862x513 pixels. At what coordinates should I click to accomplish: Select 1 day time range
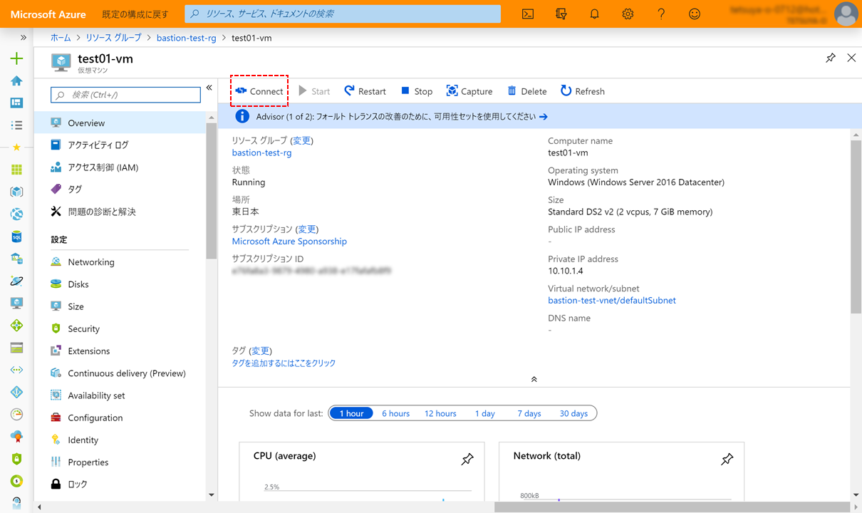point(484,413)
